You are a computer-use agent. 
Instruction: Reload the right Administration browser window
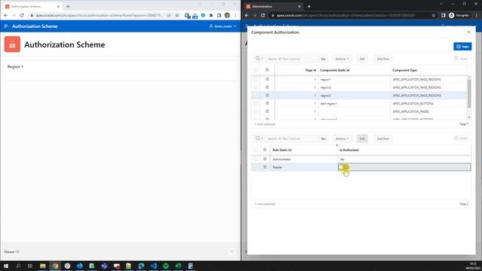click(263, 15)
